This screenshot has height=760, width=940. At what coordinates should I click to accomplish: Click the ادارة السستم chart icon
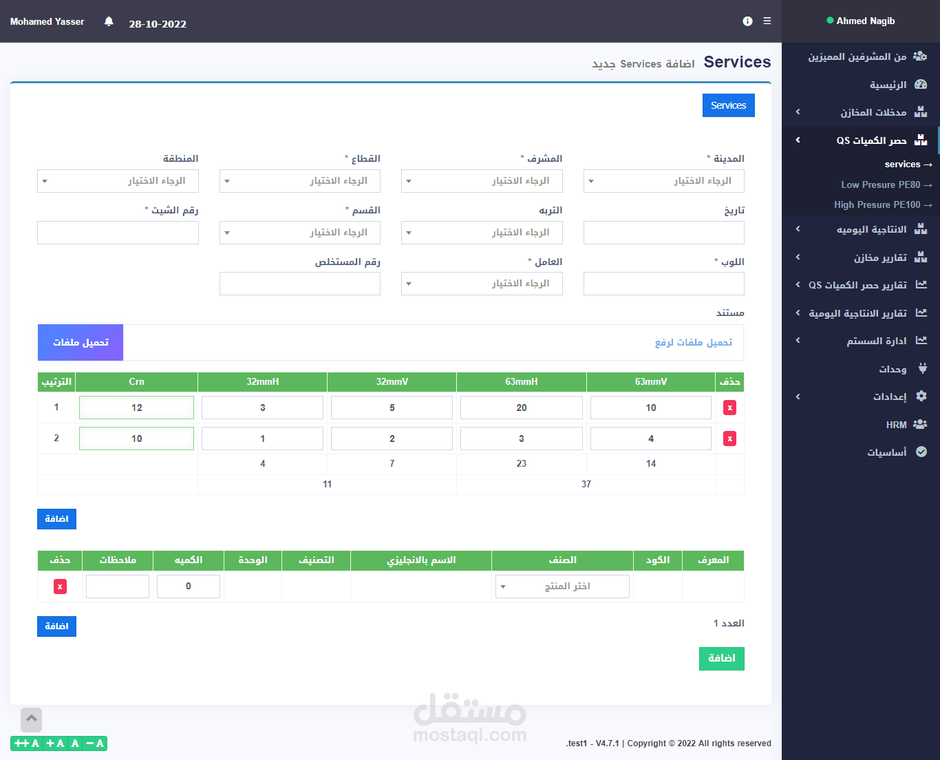click(921, 341)
